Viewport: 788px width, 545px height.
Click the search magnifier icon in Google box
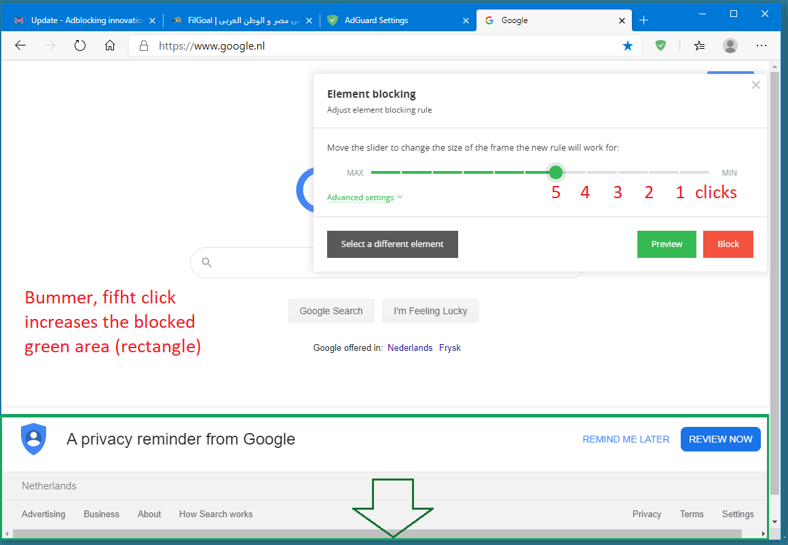(206, 262)
